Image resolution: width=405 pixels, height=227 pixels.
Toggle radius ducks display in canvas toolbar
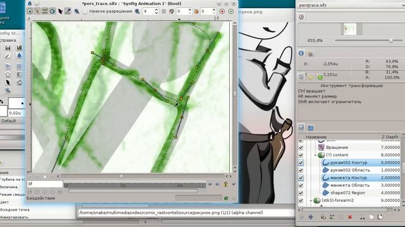[53, 11]
